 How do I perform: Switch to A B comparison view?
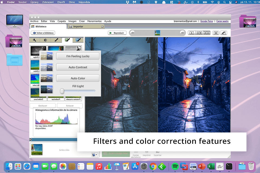click(x=199, y=33)
